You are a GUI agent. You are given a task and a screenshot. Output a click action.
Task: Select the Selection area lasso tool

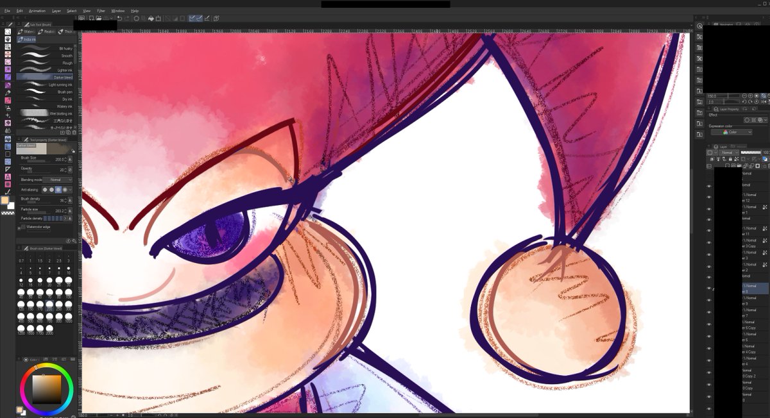(8, 62)
